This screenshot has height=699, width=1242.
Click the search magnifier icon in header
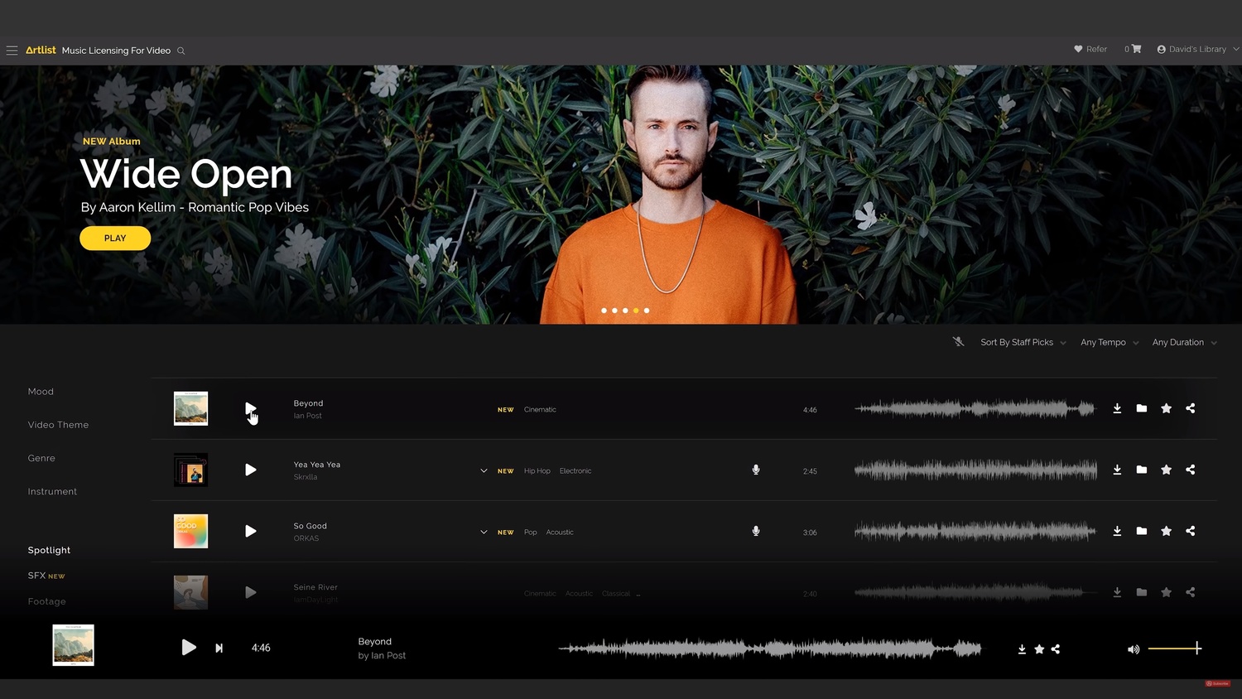(x=181, y=51)
